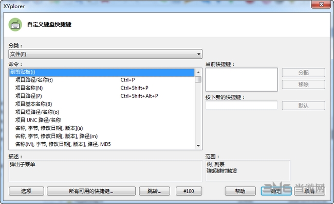Select the 项目路径(P) command
The image size is (334, 204).
[102, 96]
